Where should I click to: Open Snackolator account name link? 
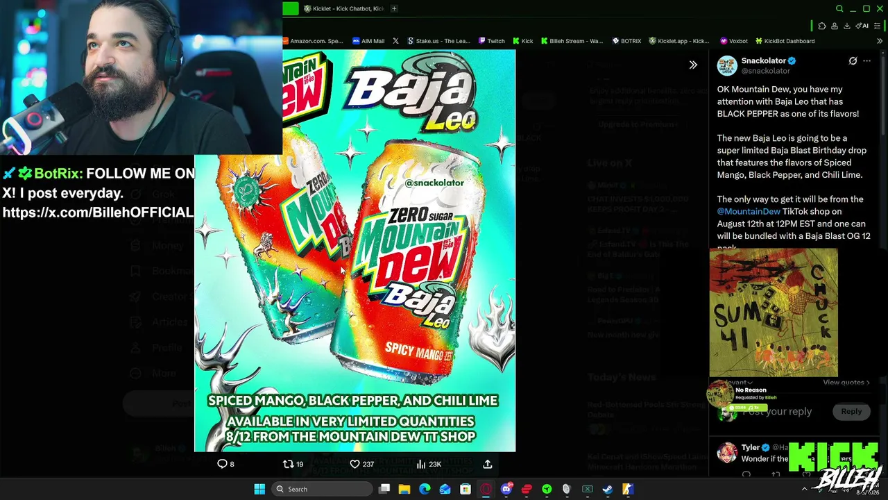click(763, 60)
